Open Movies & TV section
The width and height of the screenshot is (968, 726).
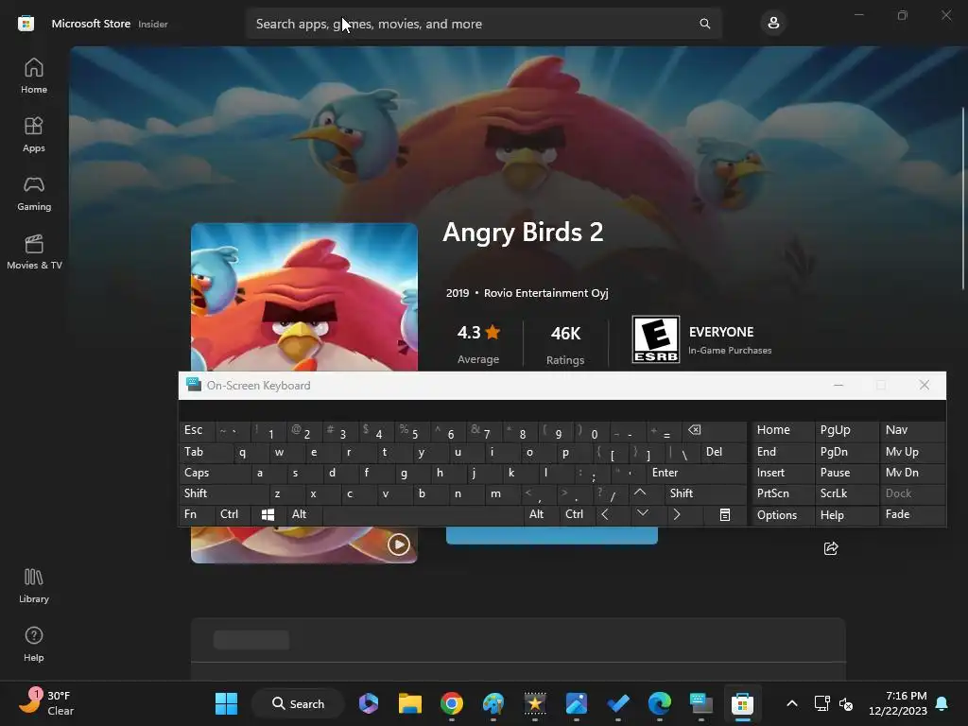point(34,251)
